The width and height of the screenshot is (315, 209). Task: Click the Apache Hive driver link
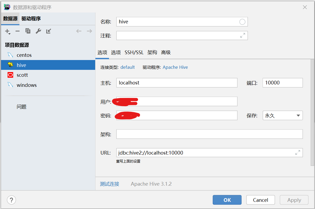(175, 67)
